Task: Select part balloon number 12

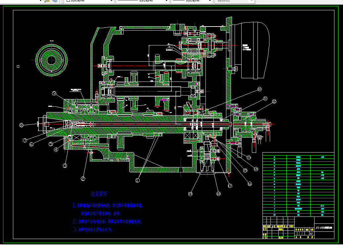Action: (x=274, y=101)
